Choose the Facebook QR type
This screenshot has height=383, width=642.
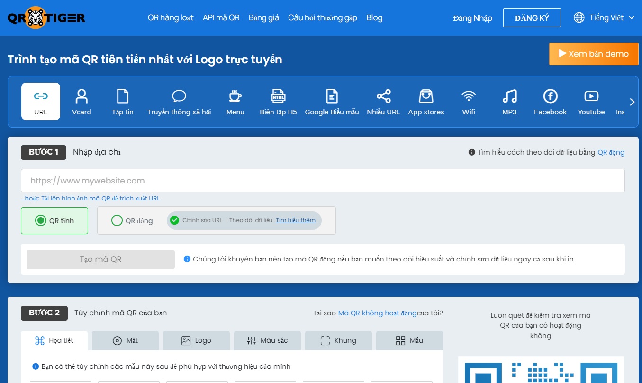point(550,102)
